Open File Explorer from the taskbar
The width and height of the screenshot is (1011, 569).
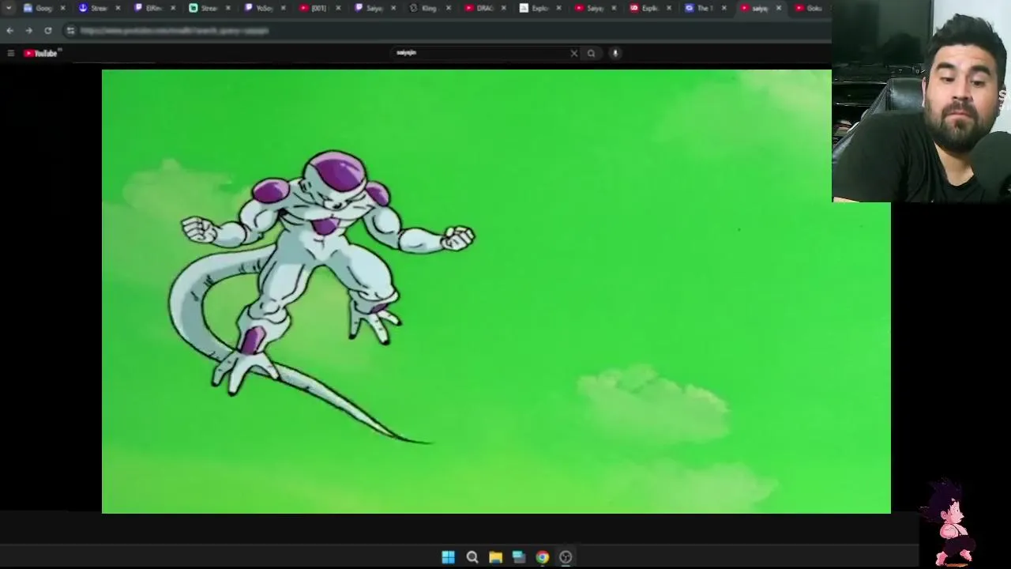495,557
